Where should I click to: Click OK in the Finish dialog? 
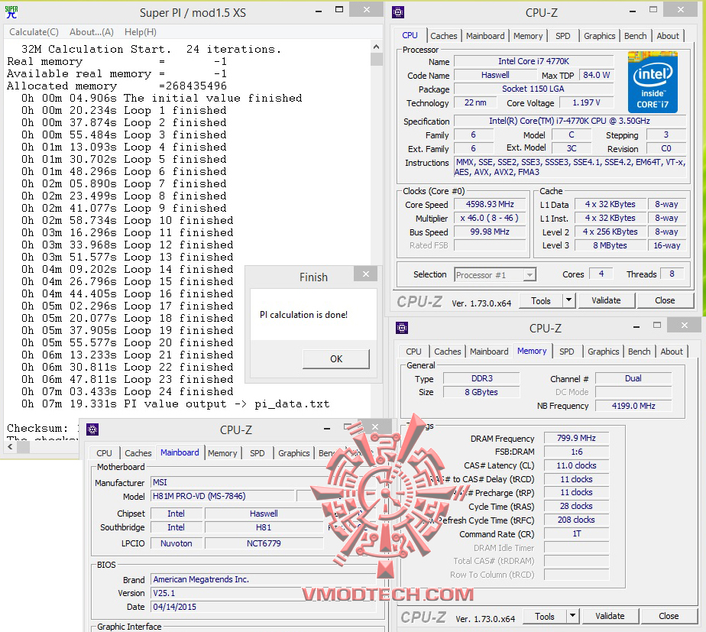point(336,359)
